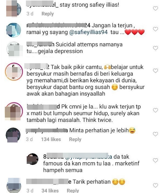Heart the 'Tak baik pikir camtu' comment
This screenshot has width=167, height=193.
155,71
